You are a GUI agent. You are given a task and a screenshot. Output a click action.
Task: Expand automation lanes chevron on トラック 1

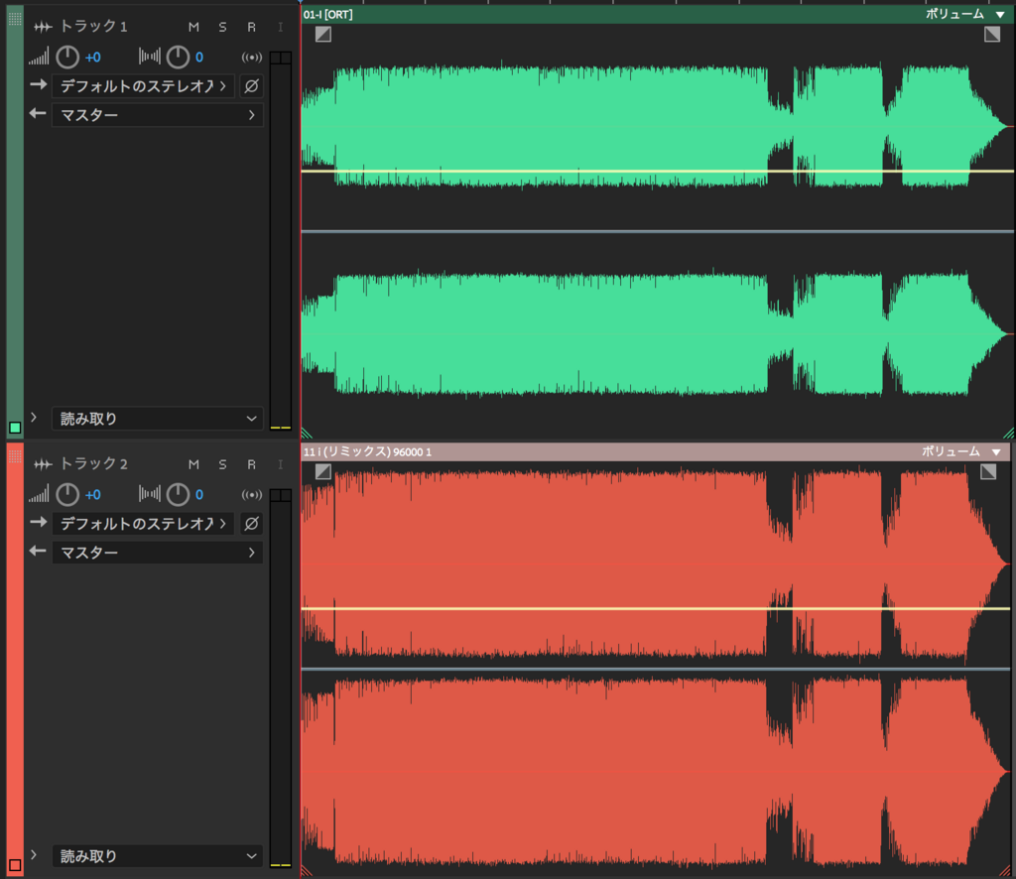click(34, 418)
